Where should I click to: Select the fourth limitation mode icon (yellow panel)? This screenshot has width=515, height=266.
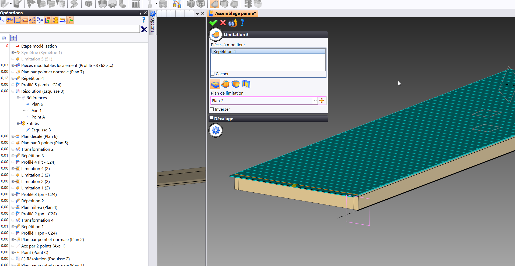click(246, 84)
